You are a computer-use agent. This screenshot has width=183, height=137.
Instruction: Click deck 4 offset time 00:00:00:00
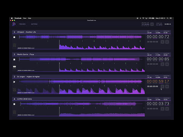(152, 109)
